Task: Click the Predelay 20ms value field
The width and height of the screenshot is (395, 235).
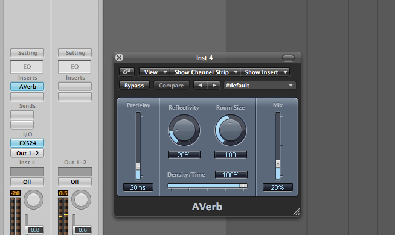Action: pos(138,187)
